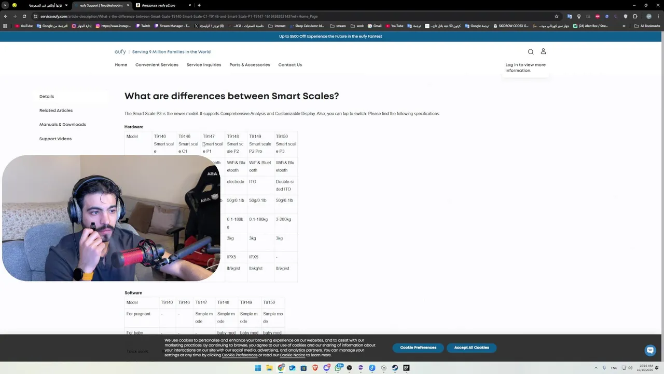664x374 pixels.
Task: Open the All Bookmarks folder
Action: click(647, 26)
